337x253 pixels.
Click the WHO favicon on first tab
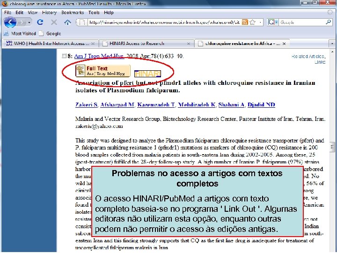tap(9, 44)
